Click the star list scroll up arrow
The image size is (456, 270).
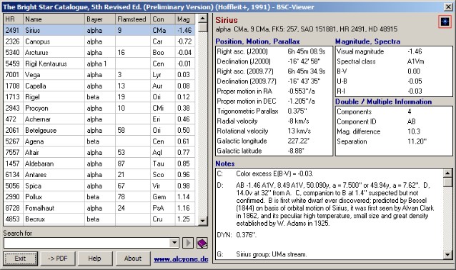coord(203,19)
